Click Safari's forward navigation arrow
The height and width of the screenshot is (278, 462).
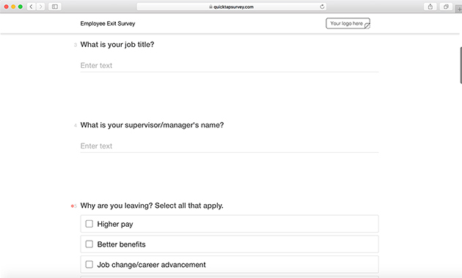pyautogui.click(x=40, y=7)
